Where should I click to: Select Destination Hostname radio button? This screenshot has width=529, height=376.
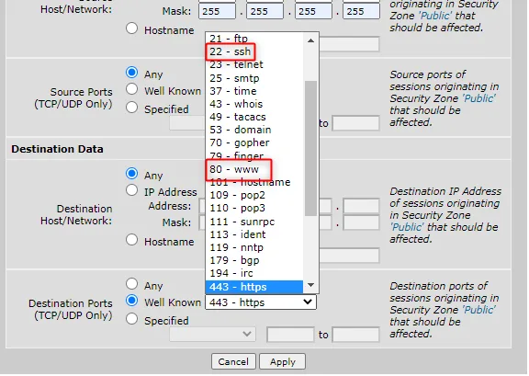click(131, 240)
